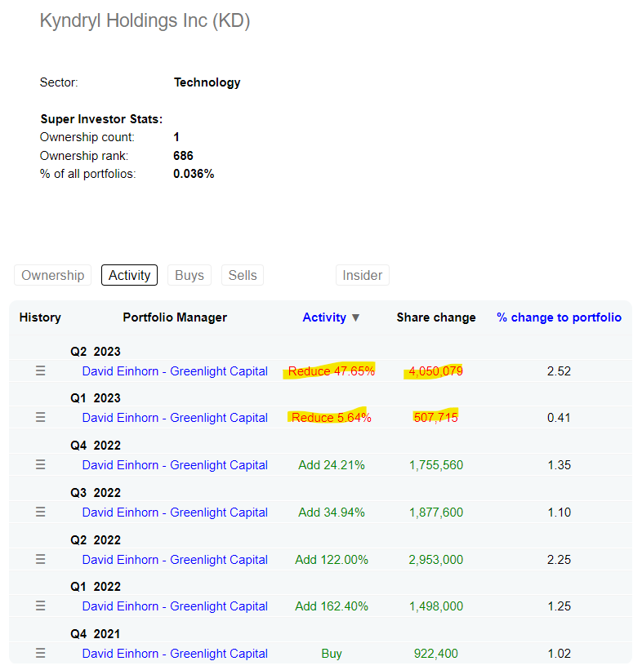Click share change value 1,755,560
Image resolution: width=642 pixels, height=670 pixels.
[x=436, y=465]
